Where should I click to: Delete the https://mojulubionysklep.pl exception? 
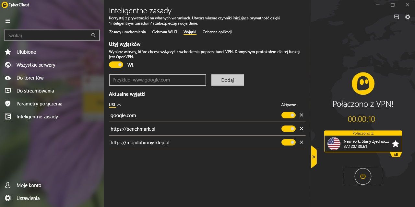coord(302,142)
